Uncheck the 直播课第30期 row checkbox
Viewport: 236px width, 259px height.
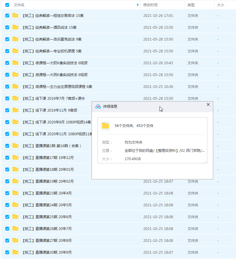click(7, 252)
